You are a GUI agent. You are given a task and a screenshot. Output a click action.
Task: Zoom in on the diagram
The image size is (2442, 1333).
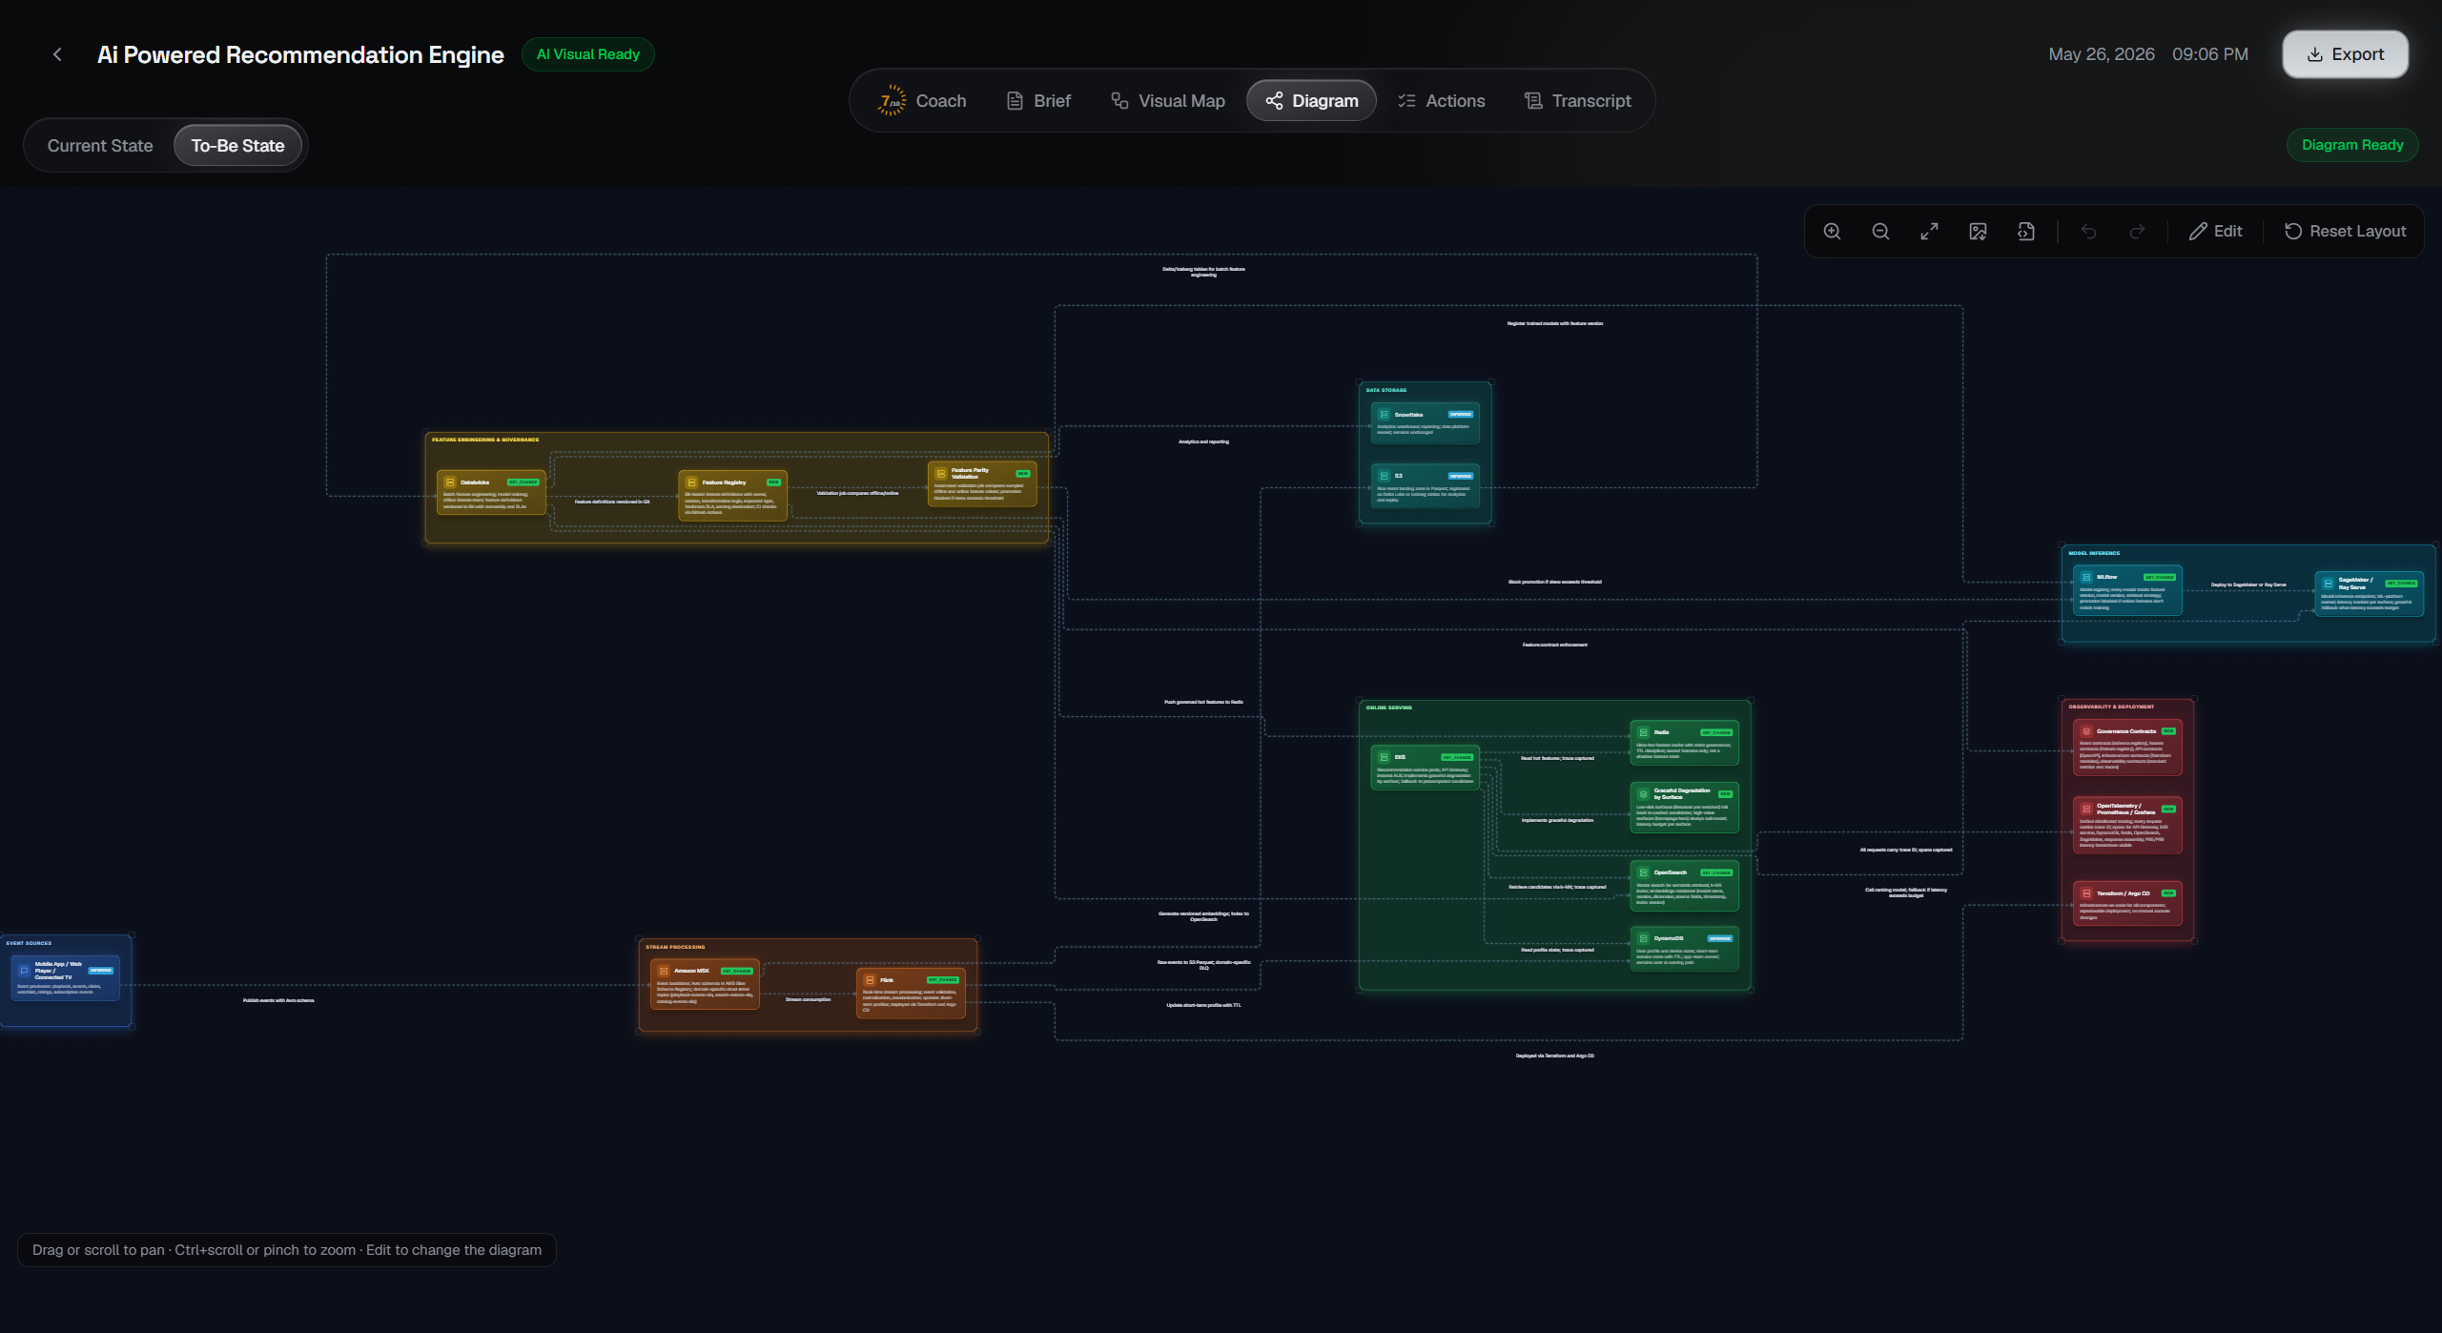click(x=1832, y=231)
